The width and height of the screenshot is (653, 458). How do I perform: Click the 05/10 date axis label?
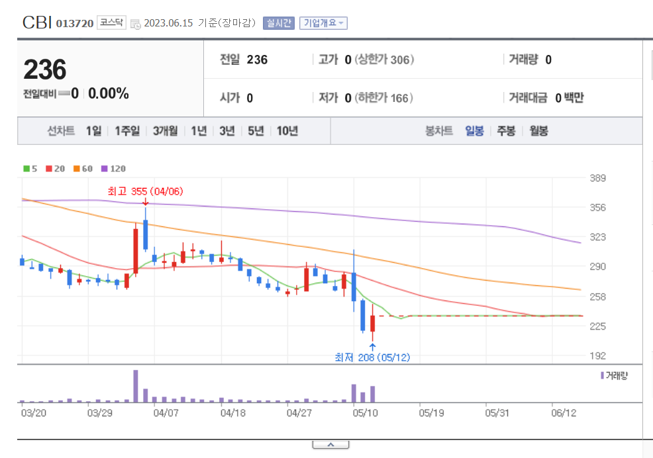(365, 413)
